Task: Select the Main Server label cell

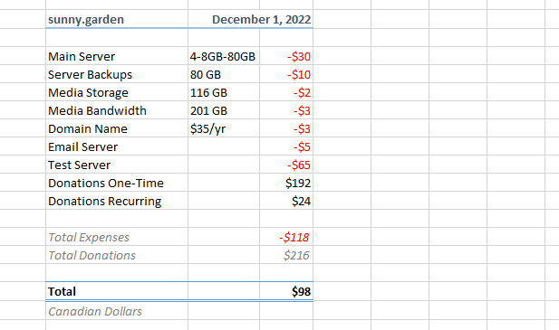Action: point(117,56)
